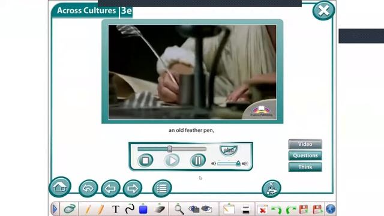Image resolution: width=384 pixels, height=216 pixels.
Task: Select the magnifier zoom tool
Action: point(179,209)
